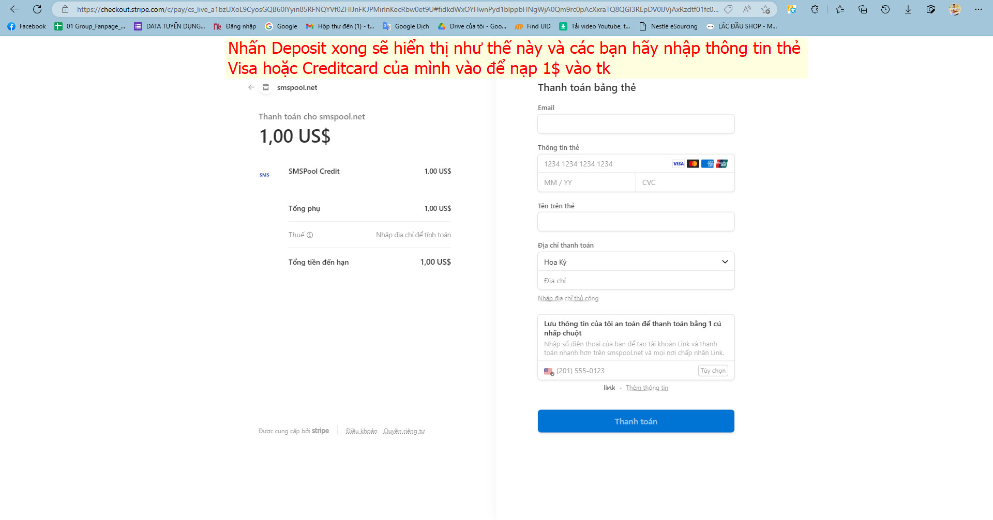Click the blue Thanh toán button
The image size is (993, 520).
(636, 421)
